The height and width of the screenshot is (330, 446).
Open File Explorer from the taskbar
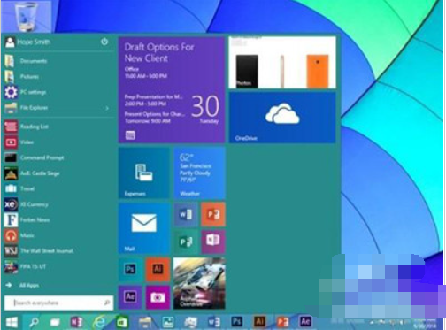point(145,322)
